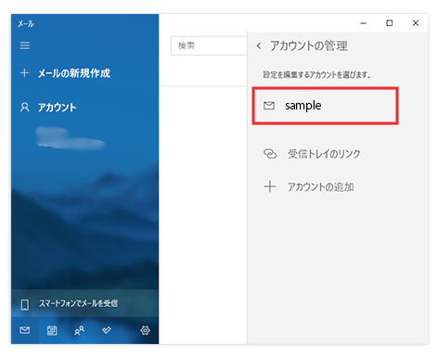Viewport: 438px width, 358px height.
Task: Select メールの新規作成 to compose mail
Action: click(x=73, y=73)
